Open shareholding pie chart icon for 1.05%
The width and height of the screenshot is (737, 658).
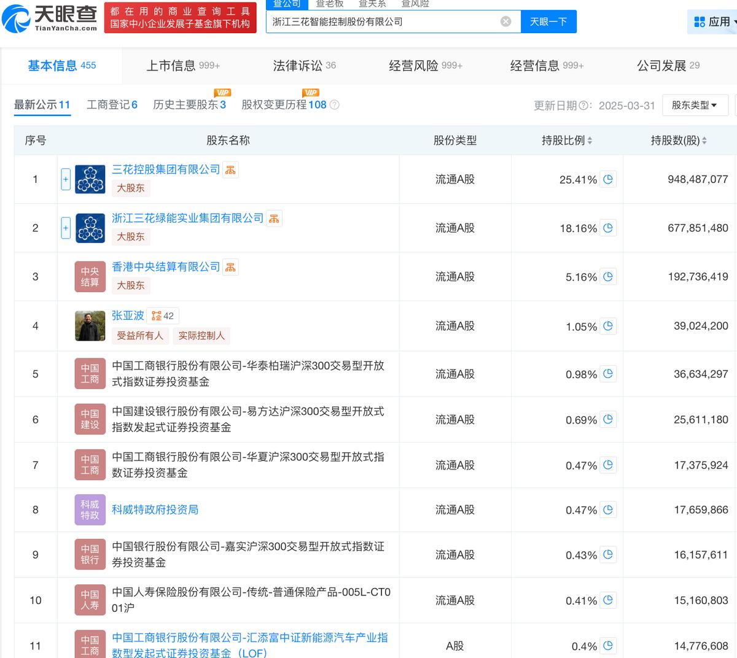(608, 326)
